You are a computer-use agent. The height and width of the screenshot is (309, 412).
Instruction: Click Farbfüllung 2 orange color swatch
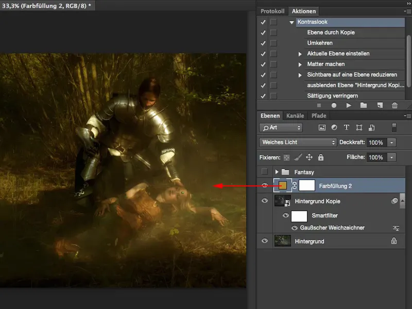[x=282, y=185]
